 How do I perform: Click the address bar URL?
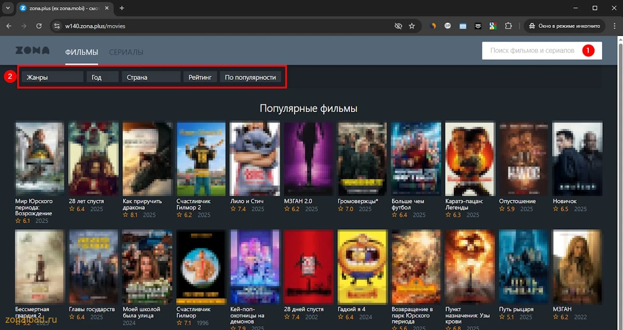point(95,26)
